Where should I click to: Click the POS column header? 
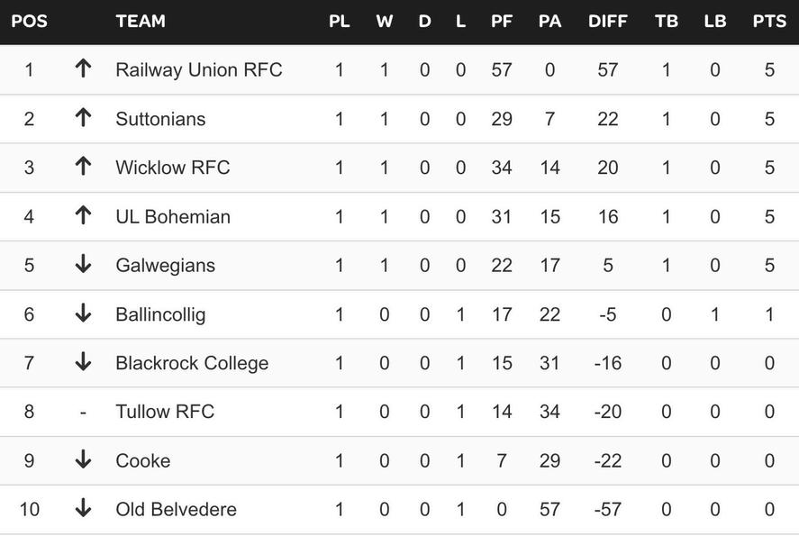29,21
